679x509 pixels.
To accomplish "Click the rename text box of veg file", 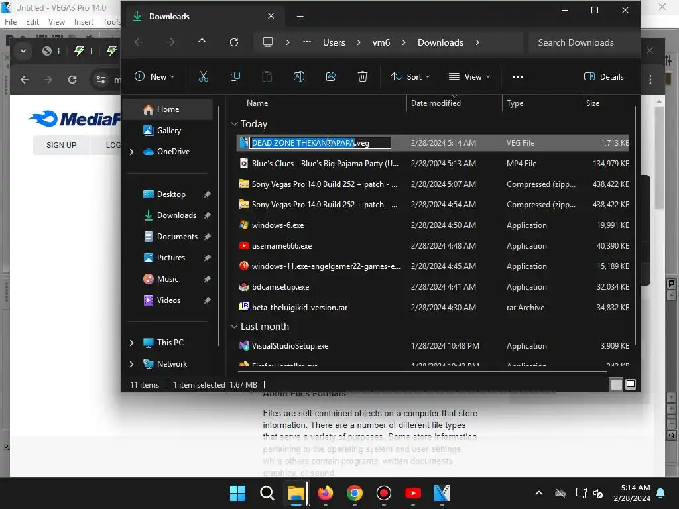I will (x=320, y=143).
